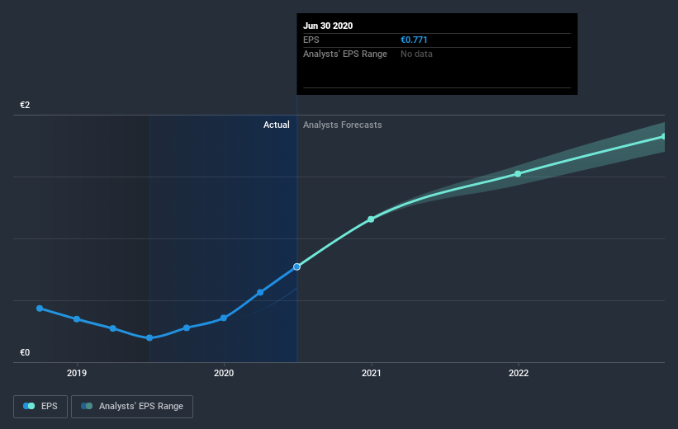Viewport: 678px width, 429px height.
Task: Click the EPS point in early 2019
Action: click(x=77, y=319)
